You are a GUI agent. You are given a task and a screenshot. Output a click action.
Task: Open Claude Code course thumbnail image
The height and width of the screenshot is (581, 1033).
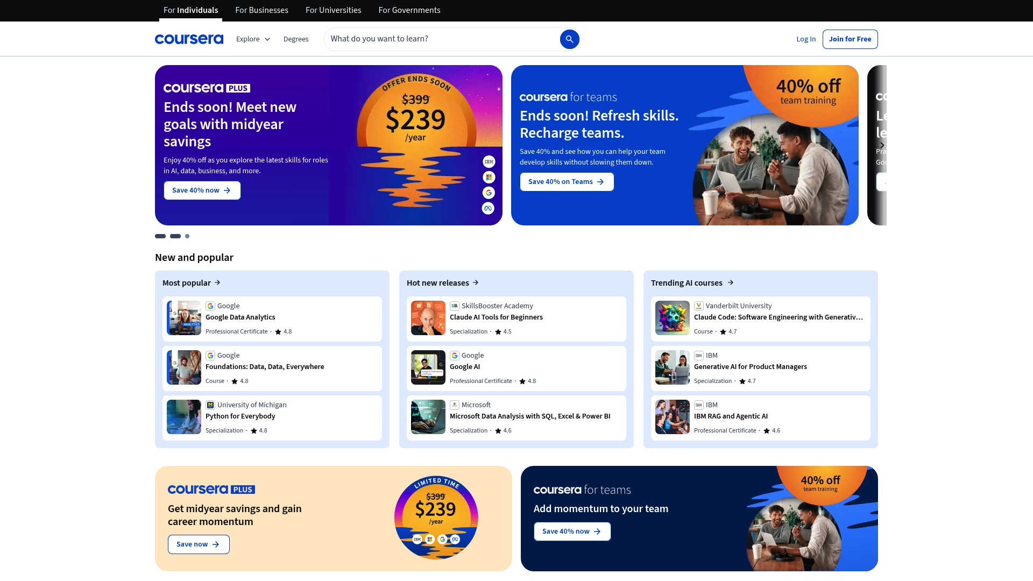[673, 318]
